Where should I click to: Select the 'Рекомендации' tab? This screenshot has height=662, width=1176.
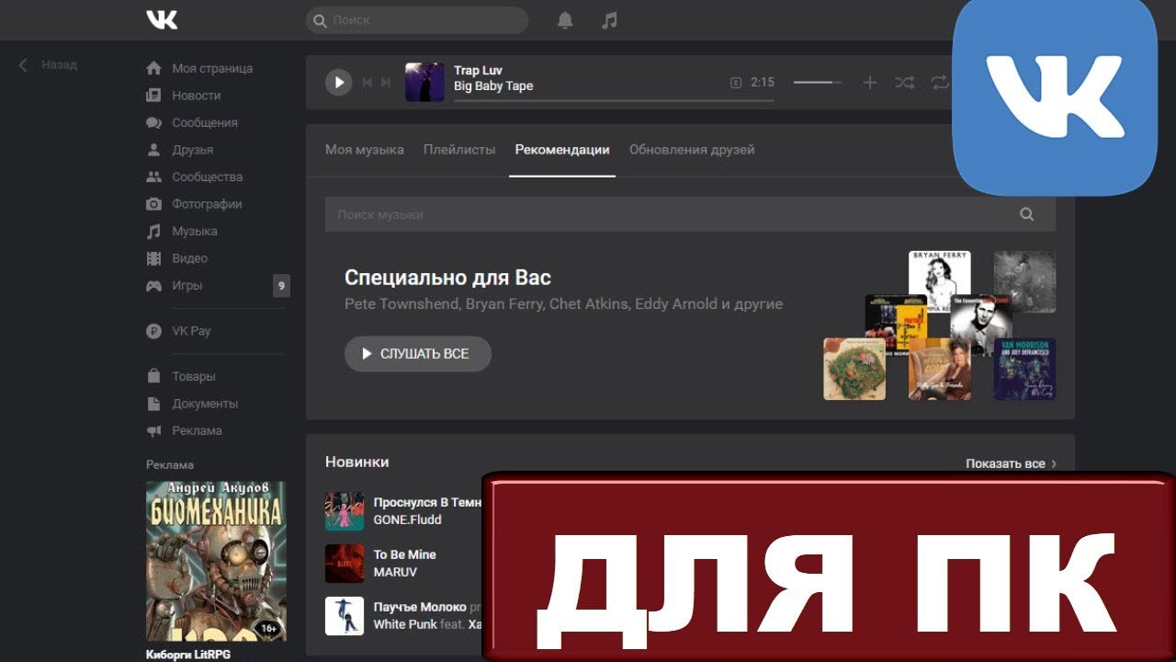[x=562, y=150]
